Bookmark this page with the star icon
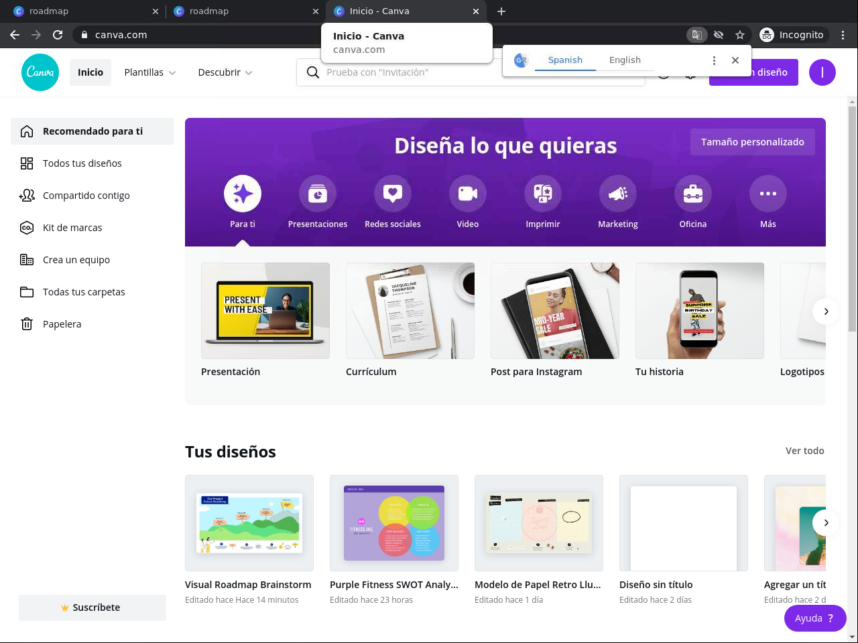 (740, 35)
